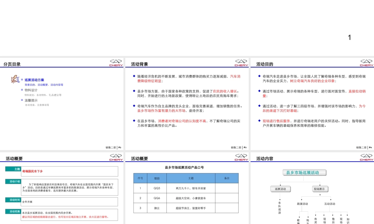Click the red 奇瑞国民车下乡 text
This screenshot has height=224, width=374.
[x=33, y=171]
